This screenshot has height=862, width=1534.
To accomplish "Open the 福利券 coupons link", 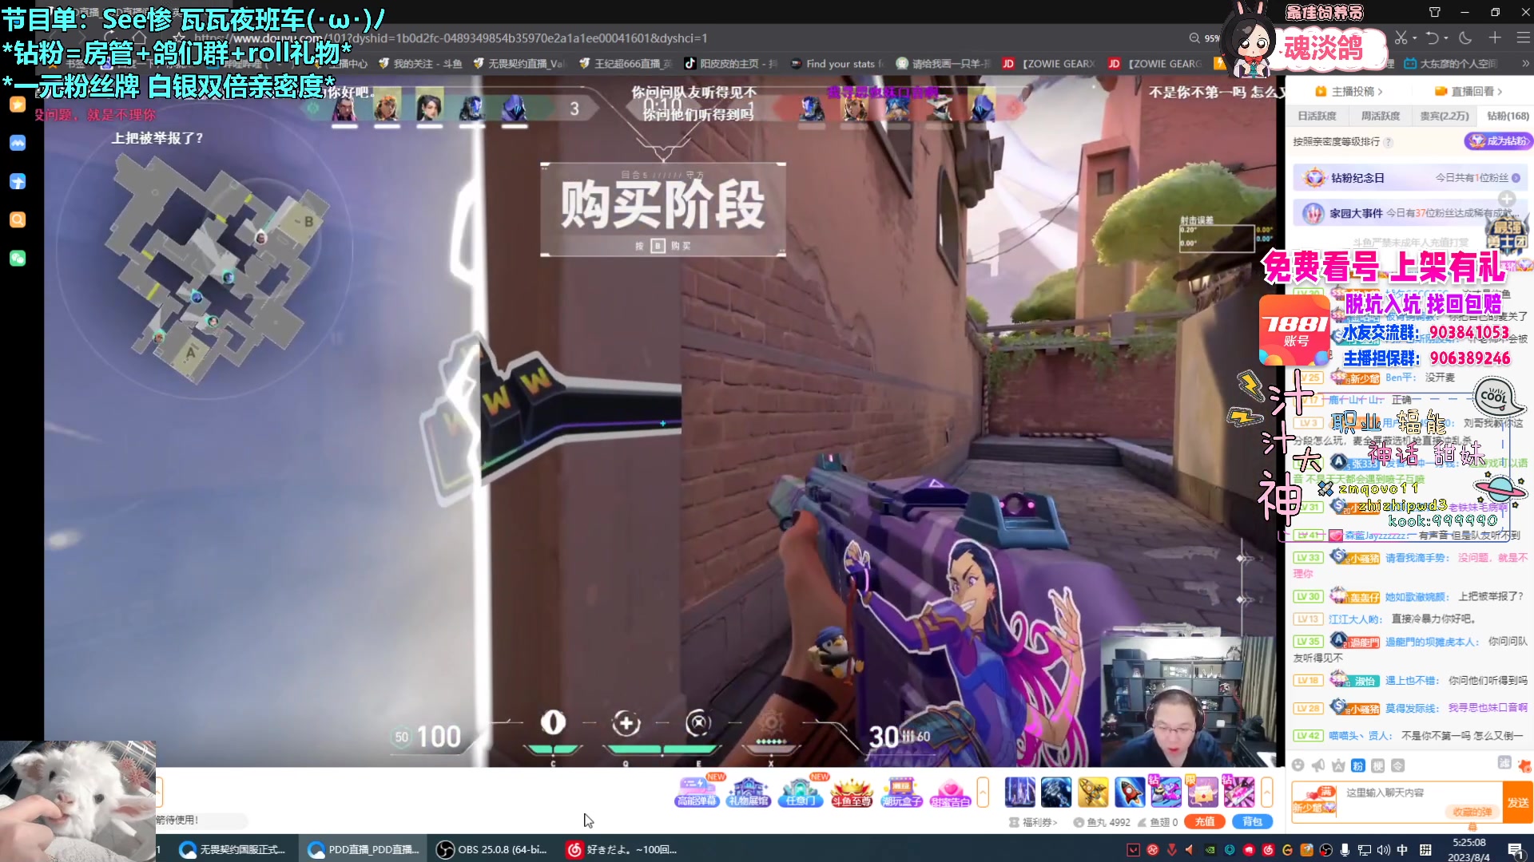I will (x=1034, y=822).
